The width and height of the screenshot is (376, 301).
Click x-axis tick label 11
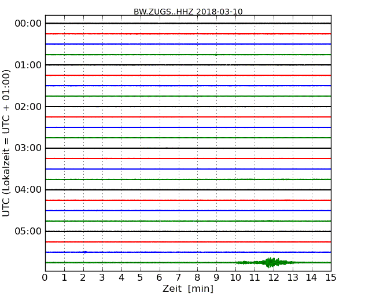point(255,278)
